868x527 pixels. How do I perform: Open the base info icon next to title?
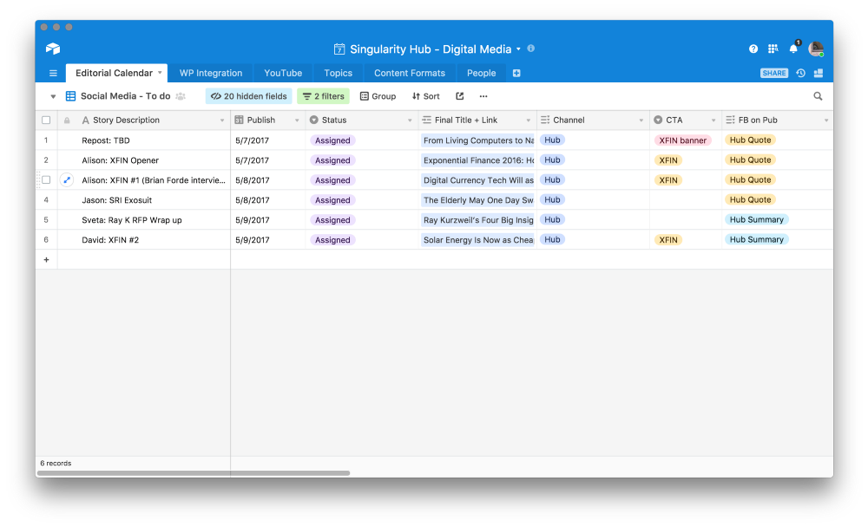[531, 49]
